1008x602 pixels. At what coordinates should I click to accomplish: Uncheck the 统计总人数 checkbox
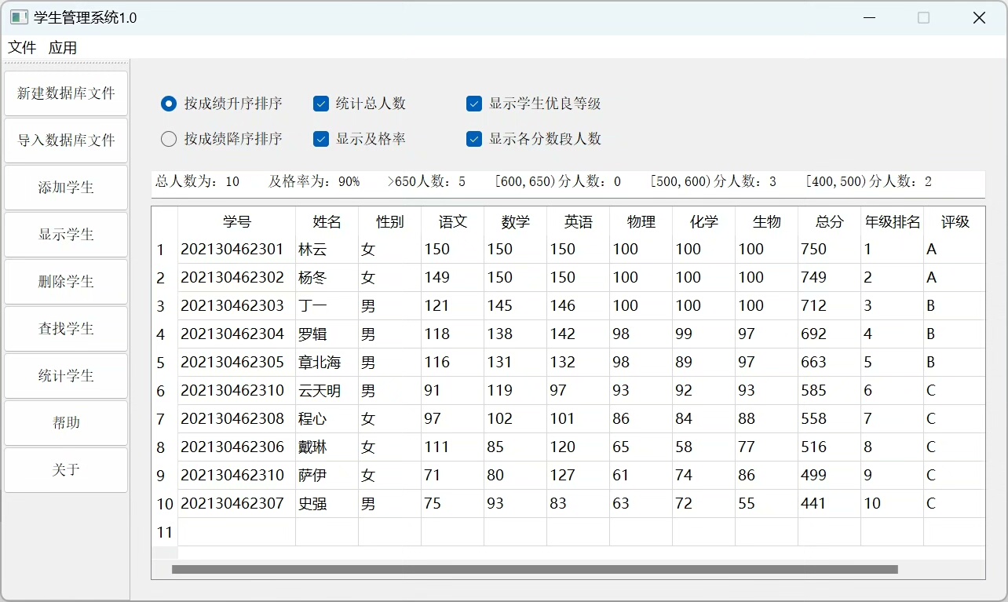coord(321,104)
